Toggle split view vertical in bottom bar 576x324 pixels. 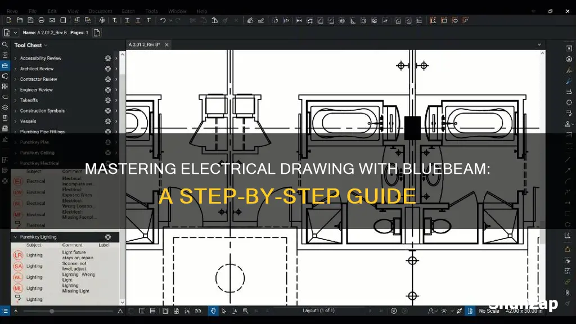click(142, 311)
